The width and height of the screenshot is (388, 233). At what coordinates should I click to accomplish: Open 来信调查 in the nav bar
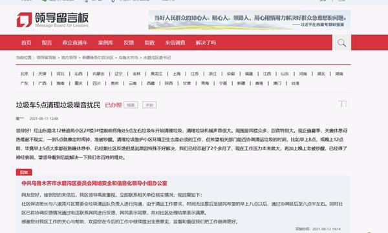coord(175,43)
